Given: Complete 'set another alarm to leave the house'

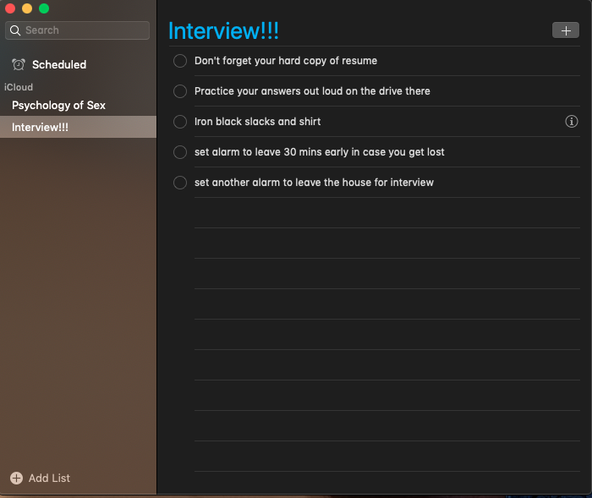Looking at the screenshot, I should pyautogui.click(x=180, y=183).
